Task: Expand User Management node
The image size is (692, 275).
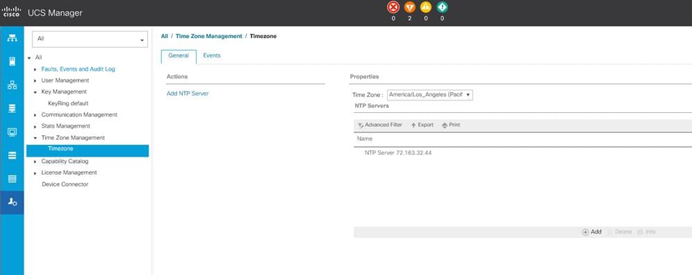Action: [x=35, y=81]
